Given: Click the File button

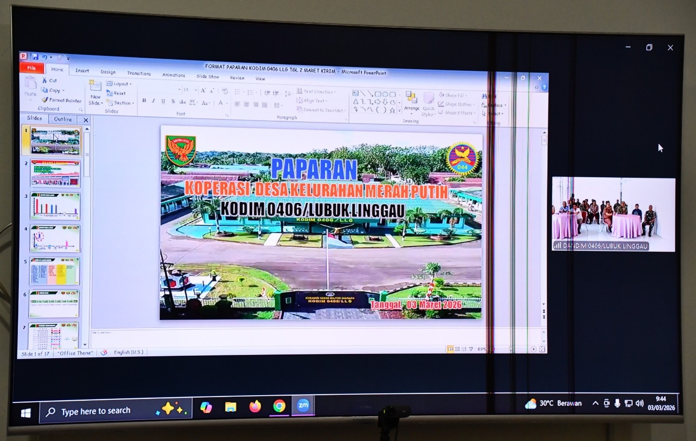Looking at the screenshot, I should (32, 68).
